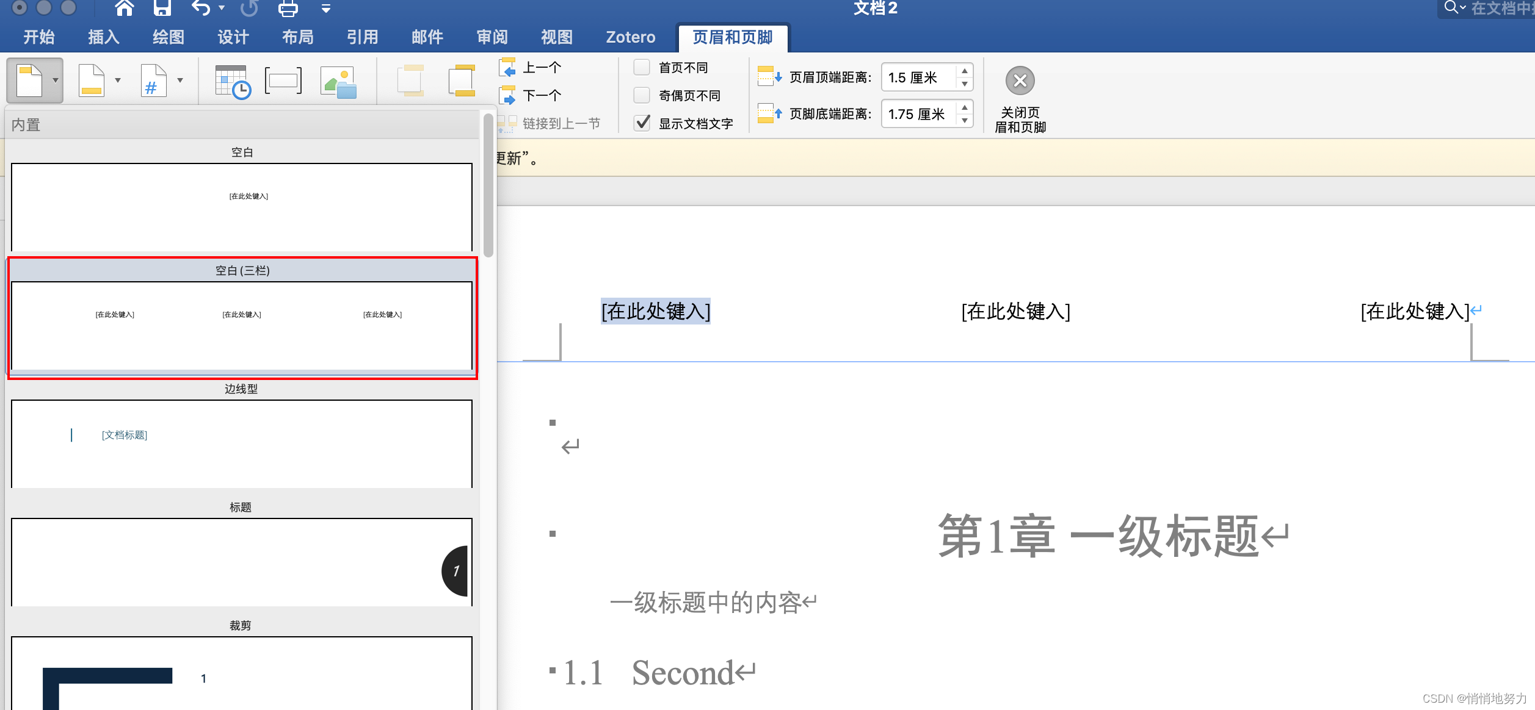This screenshot has height=710, width=1535.
Task: Click the Field (brackets) insert icon
Action: coord(283,81)
